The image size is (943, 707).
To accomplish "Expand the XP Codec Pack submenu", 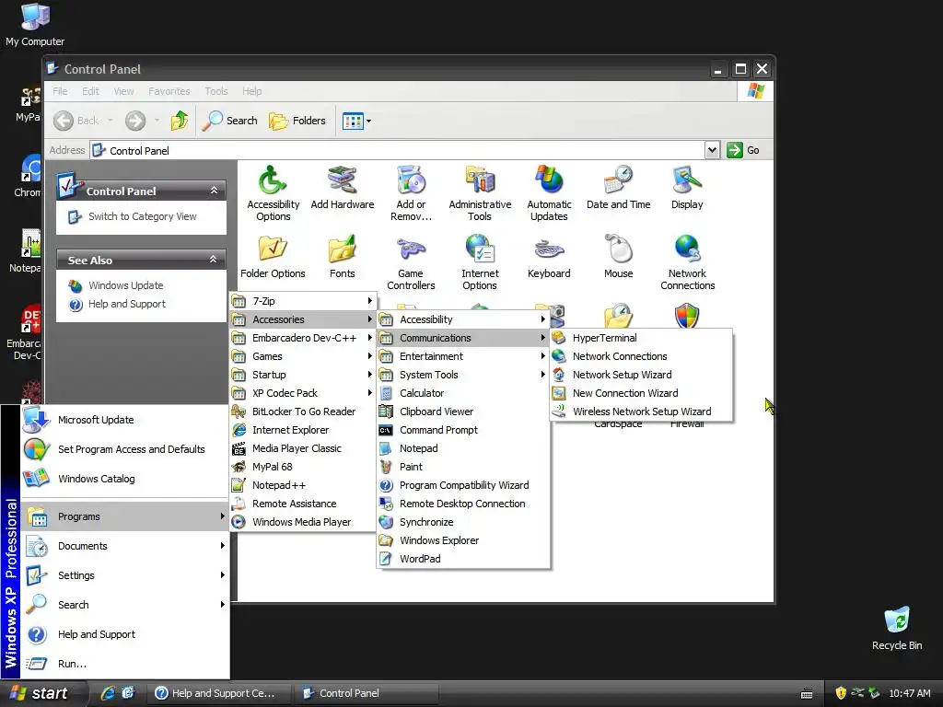I will pos(302,393).
